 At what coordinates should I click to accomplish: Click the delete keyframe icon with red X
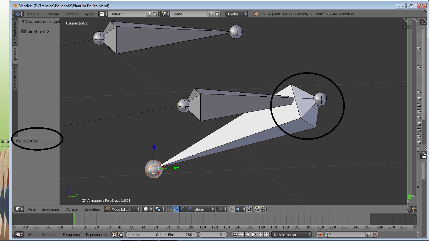point(375,234)
